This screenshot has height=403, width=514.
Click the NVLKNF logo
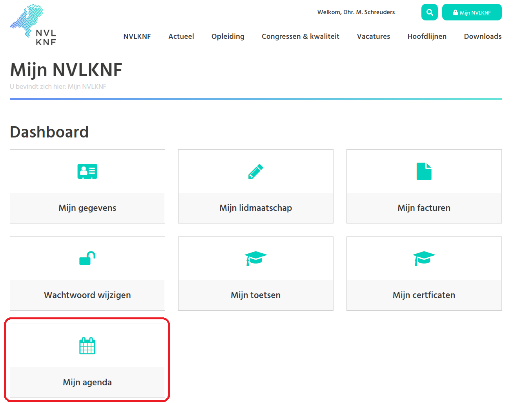click(x=33, y=25)
